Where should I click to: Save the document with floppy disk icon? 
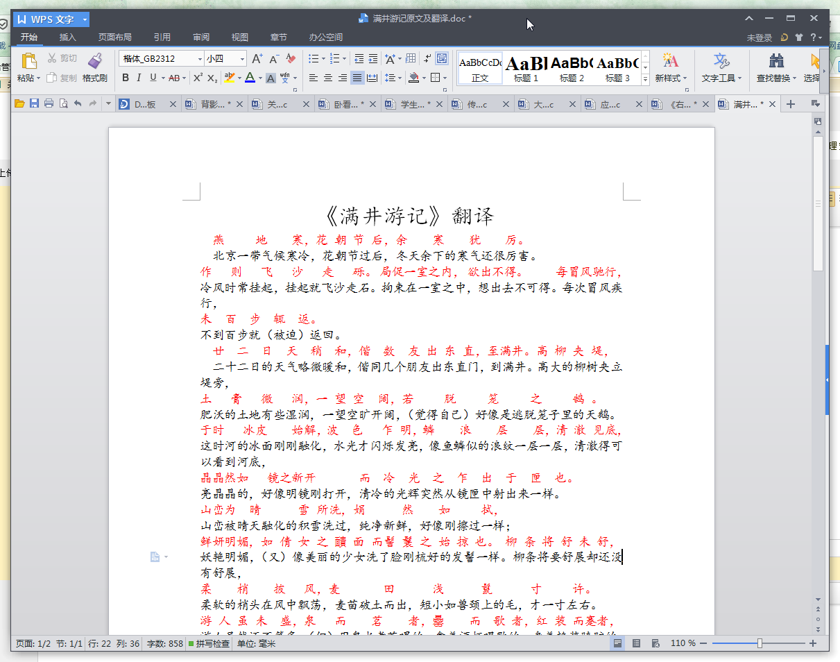click(x=34, y=104)
